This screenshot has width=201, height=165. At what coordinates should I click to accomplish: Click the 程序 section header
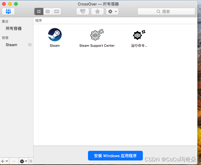click(x=39, y=21)
